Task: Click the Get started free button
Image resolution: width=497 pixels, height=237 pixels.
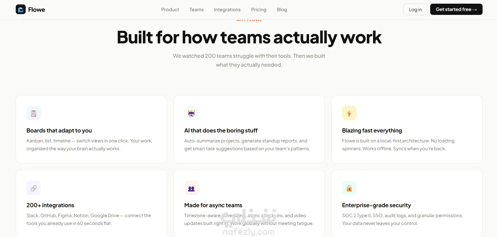Action: pos(456,9)
